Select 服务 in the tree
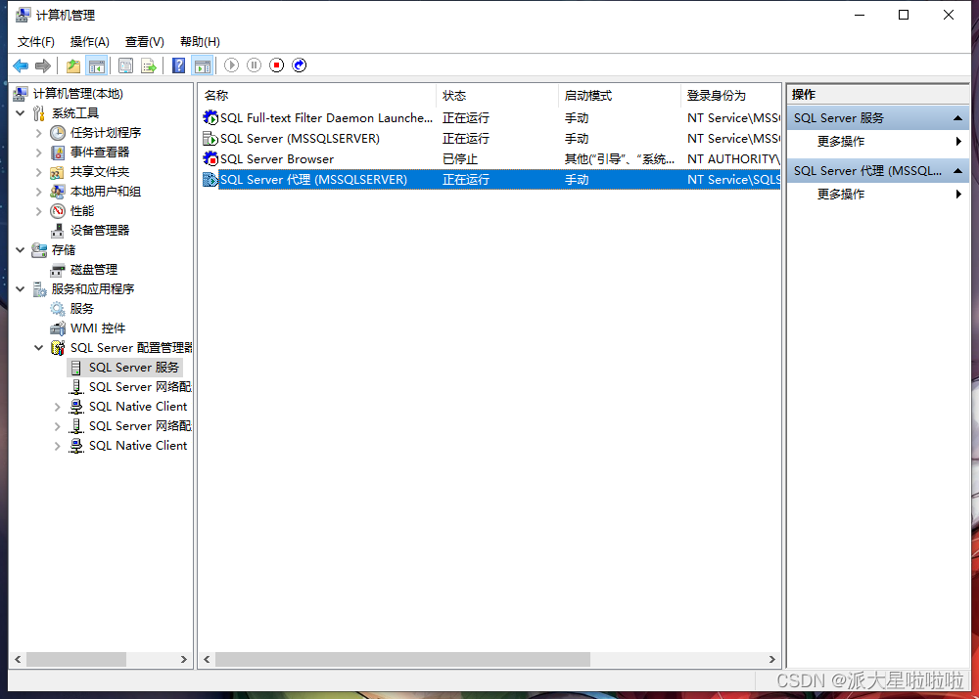979x699 pixels. 82,309
